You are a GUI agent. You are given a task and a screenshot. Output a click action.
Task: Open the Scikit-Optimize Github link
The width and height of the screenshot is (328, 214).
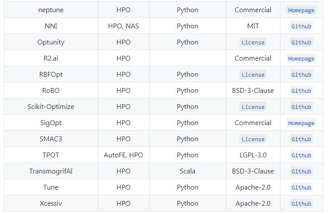tap(301, 107)
